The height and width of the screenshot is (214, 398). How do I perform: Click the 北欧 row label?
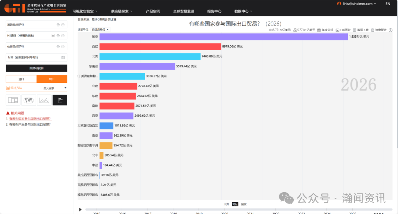95,86
